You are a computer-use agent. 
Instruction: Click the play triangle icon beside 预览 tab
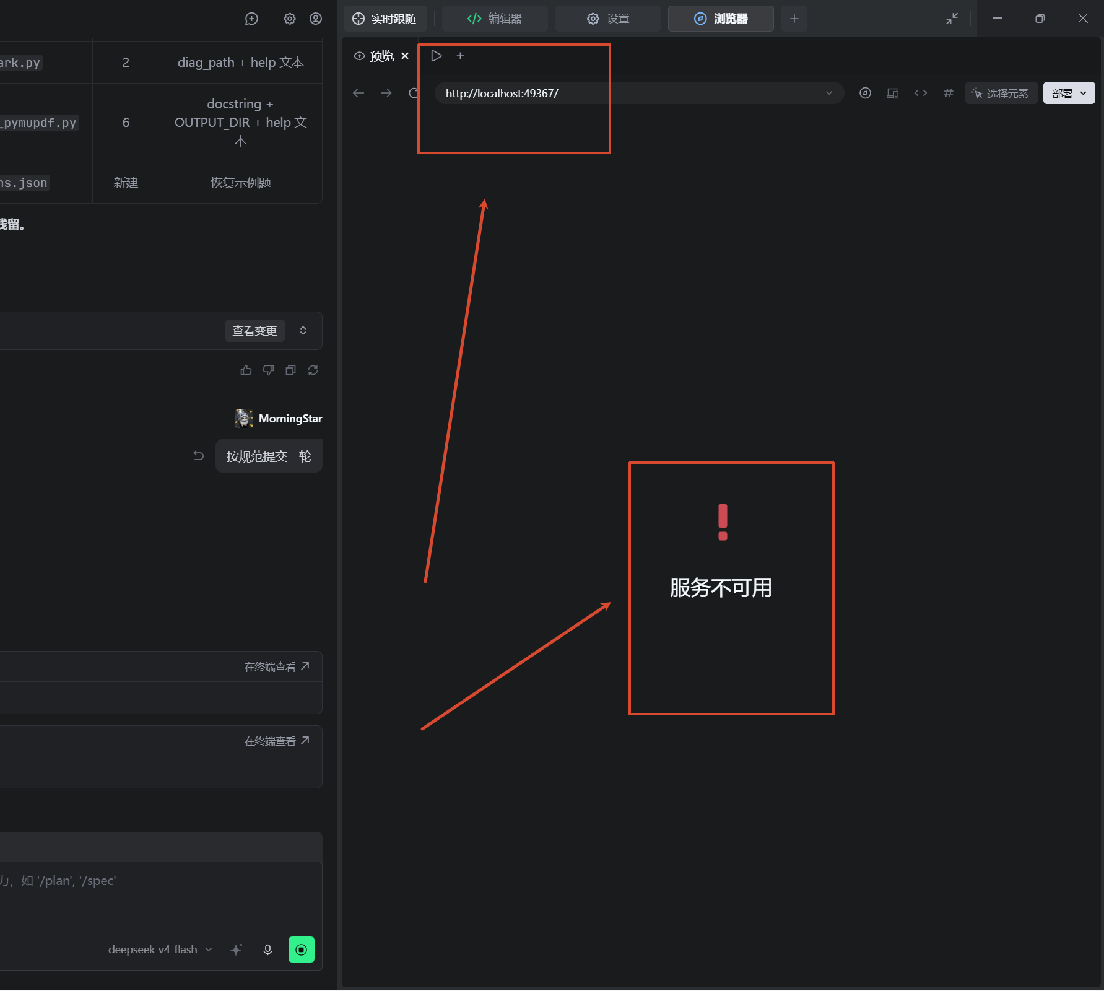point(437,56)
